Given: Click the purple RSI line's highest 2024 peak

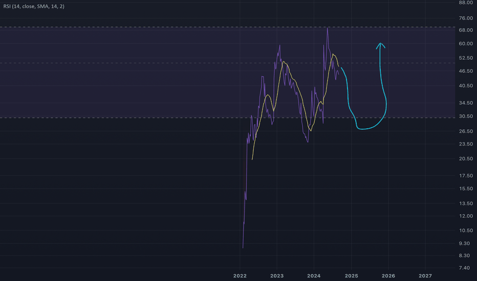Looking at the screenshot, I should [328, 28].
